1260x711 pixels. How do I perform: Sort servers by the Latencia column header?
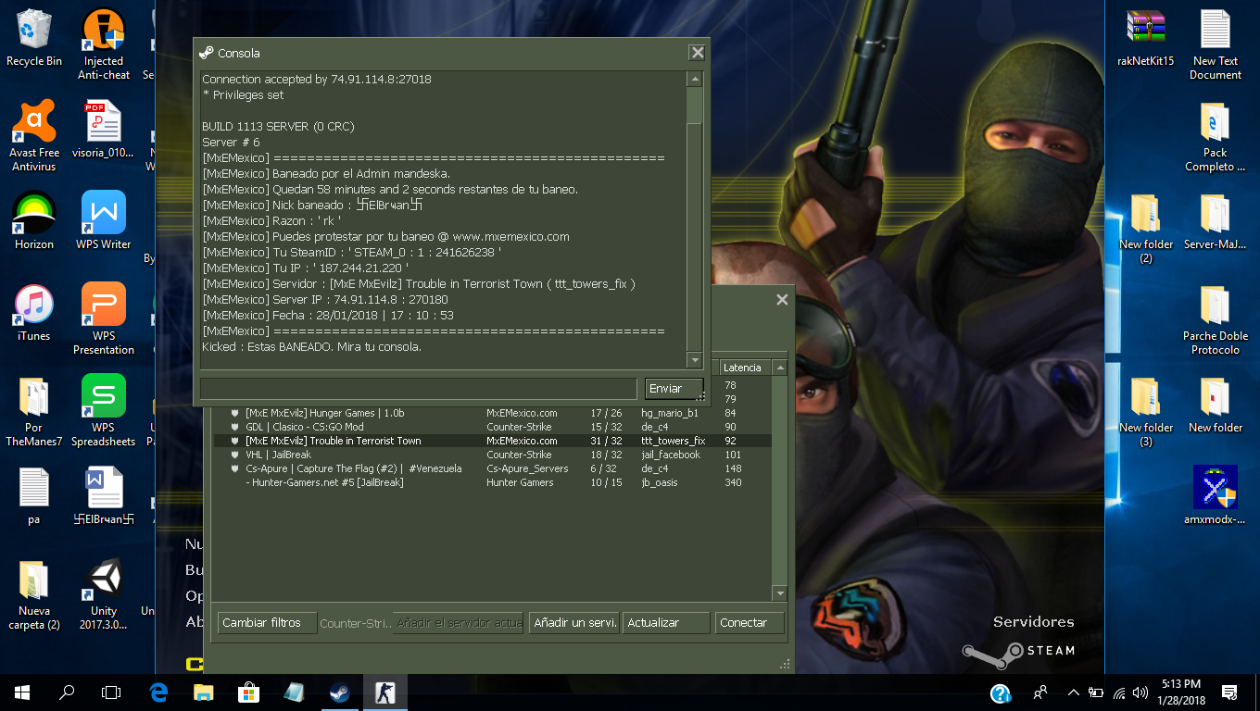745,368
